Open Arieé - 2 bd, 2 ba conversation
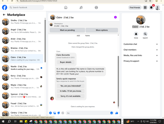The width and height of the screenshot is (164, 124). (22, 40)
